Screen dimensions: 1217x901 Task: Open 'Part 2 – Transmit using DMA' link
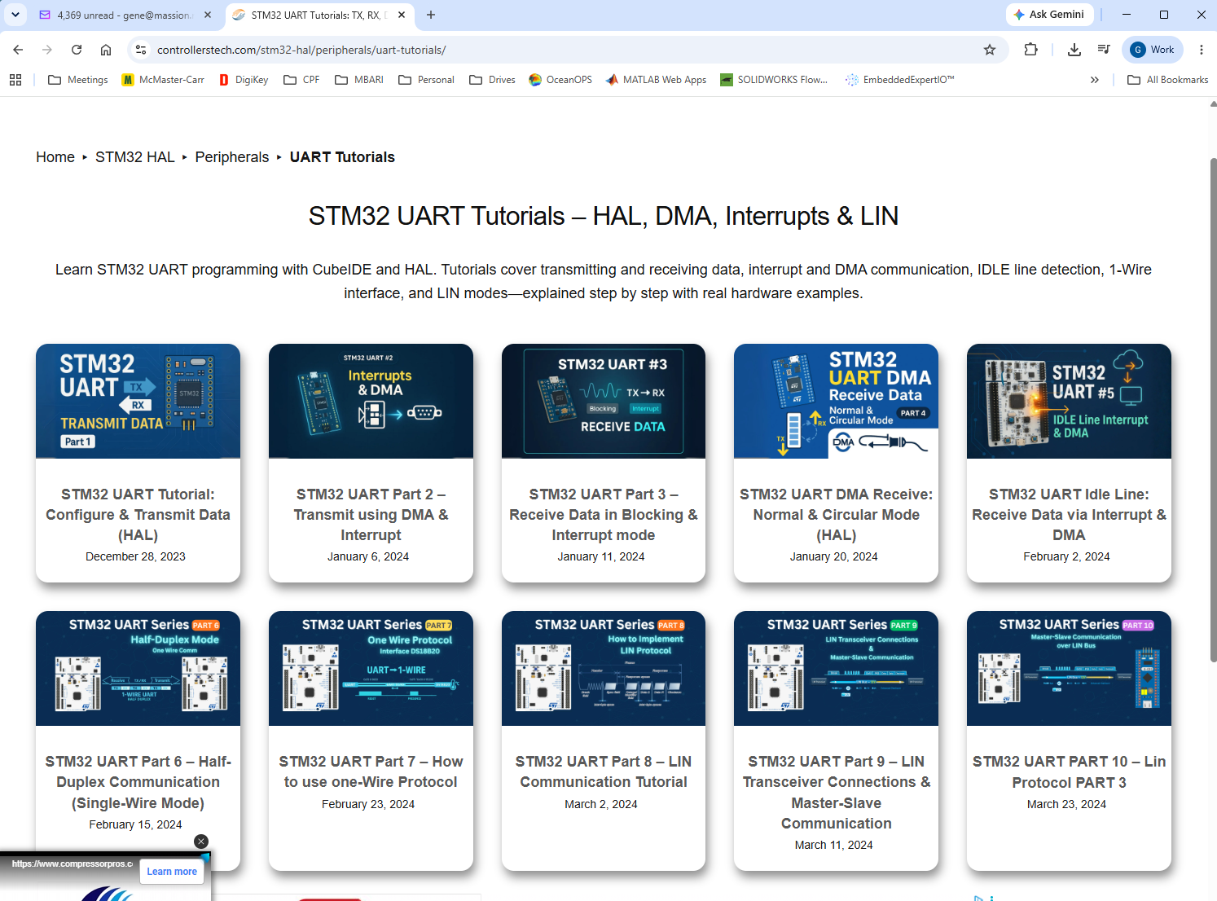(x=371, y=515)
